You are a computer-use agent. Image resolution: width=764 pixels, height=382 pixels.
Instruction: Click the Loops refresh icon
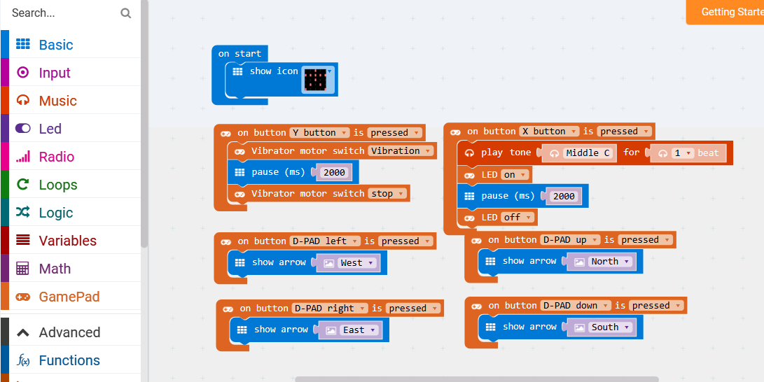coord(23,184)
